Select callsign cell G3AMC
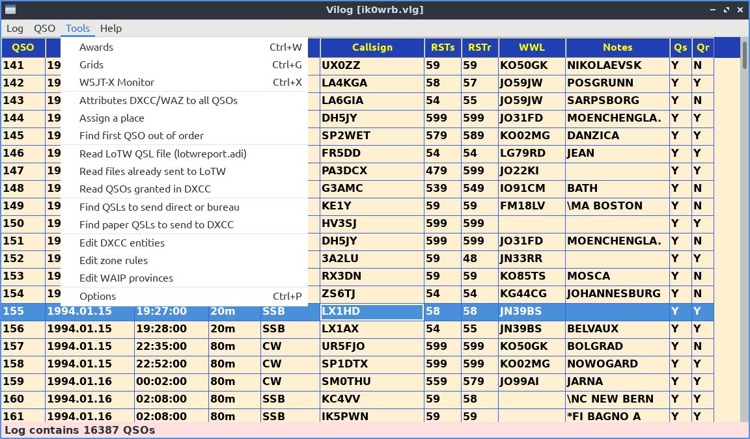This screenshot has height=439, width=750. 372,188
